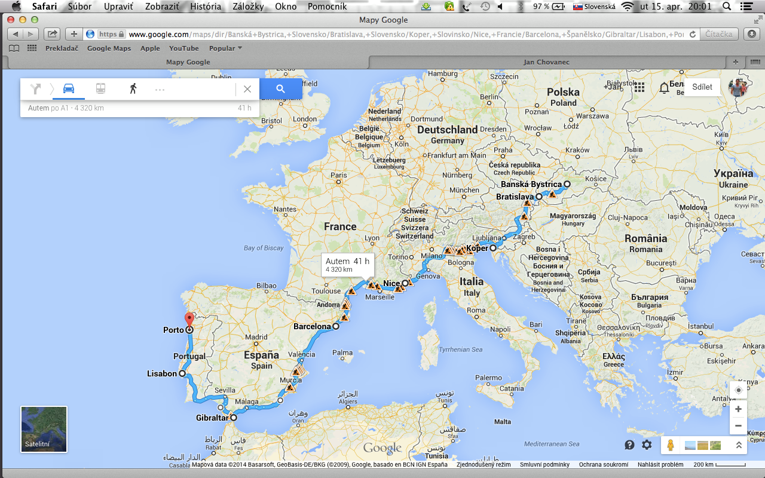
Task: Click the Sdílet share button
Action: [702, 87]
